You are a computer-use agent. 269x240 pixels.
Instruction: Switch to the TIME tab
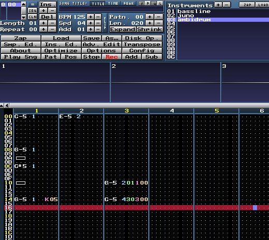point(113,3)
